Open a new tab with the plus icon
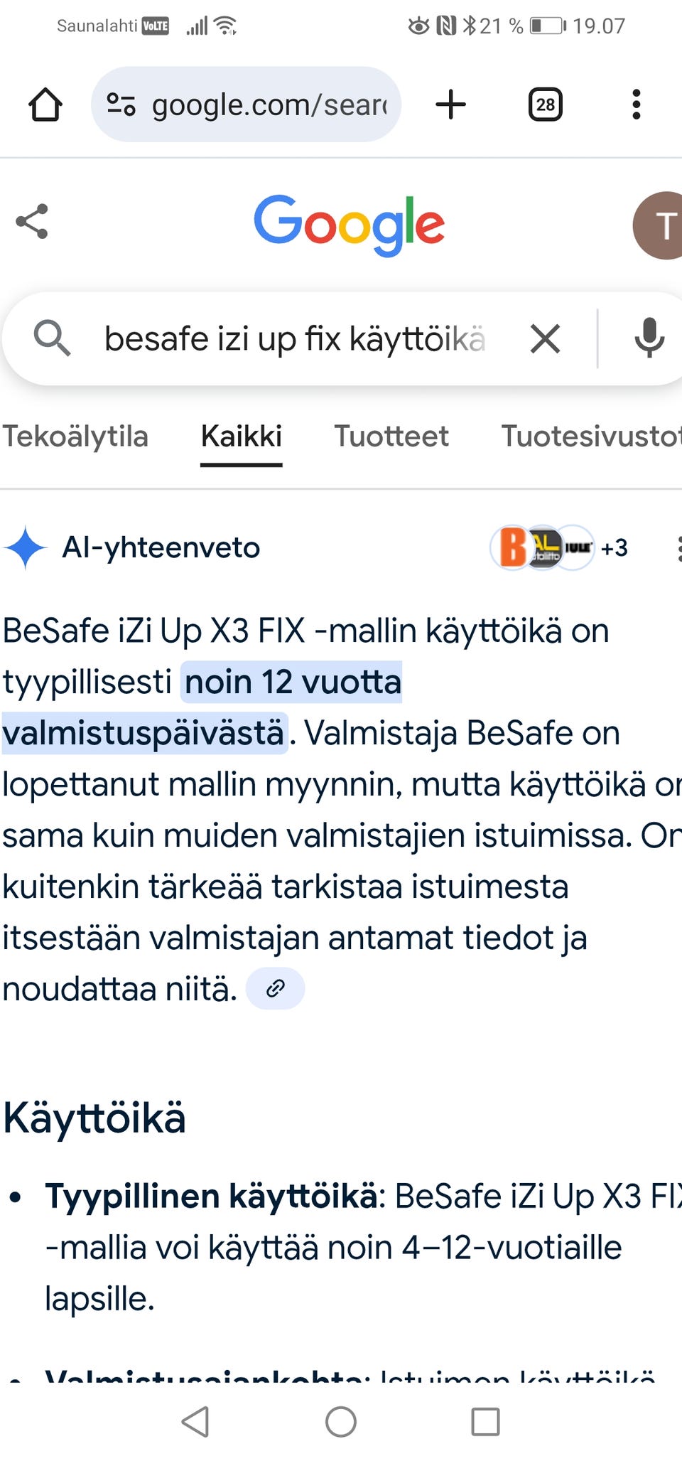The image size is (682, 1461). 452,105
